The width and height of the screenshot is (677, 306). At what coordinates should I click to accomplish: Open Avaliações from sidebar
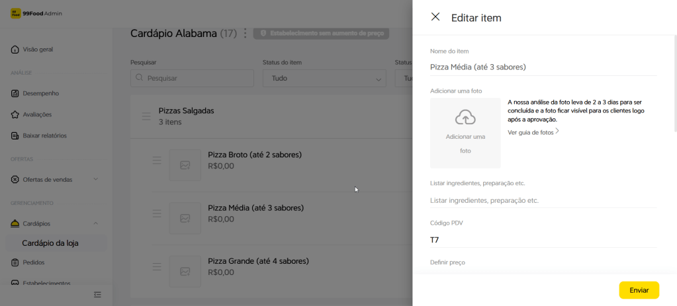pyautogui.click(x=37, y=114)
